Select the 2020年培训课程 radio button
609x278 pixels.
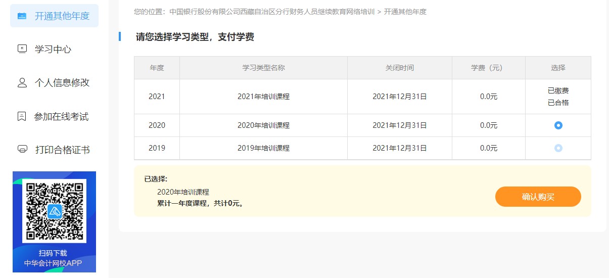[558, 125]
